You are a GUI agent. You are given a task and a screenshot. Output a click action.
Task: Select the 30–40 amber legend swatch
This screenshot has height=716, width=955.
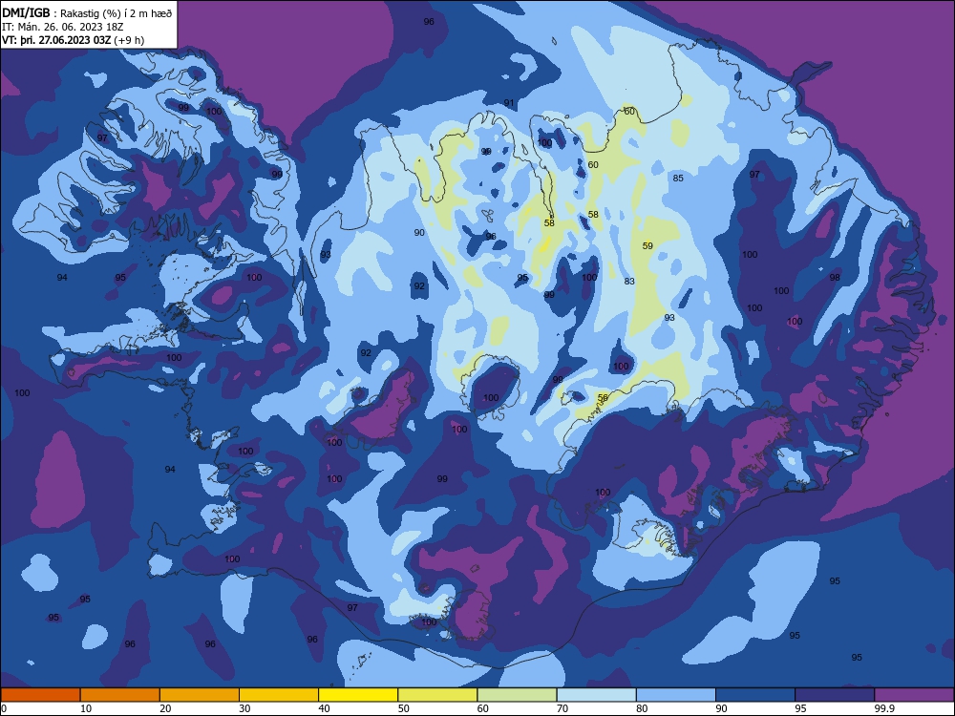279,695
